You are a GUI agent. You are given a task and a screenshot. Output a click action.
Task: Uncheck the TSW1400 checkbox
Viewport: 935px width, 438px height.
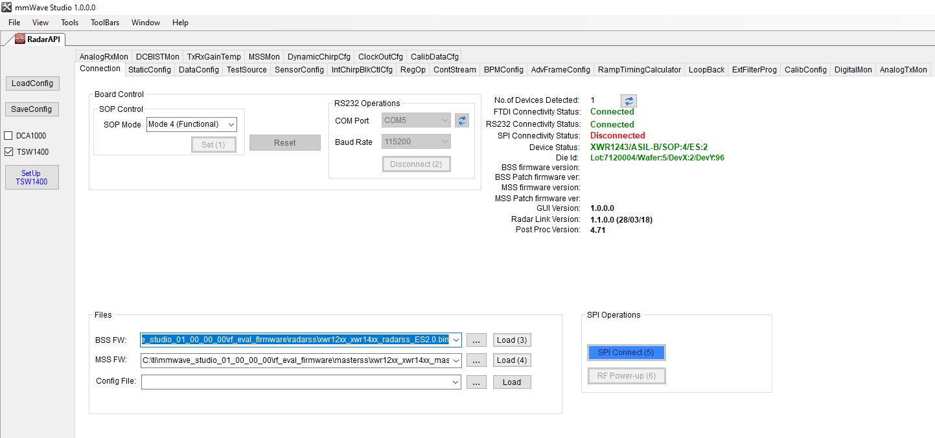click(x=8, y=152)
